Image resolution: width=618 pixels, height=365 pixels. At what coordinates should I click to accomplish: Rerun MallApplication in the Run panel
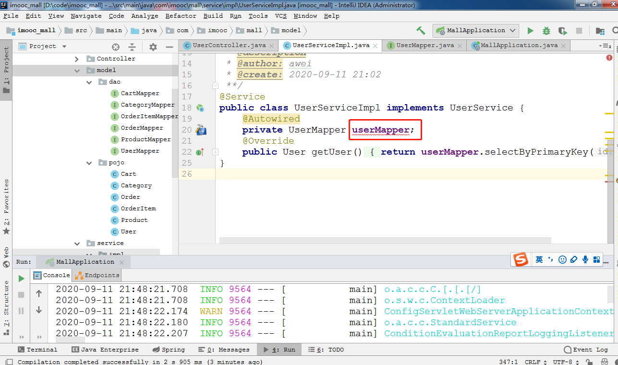[21, 279]
